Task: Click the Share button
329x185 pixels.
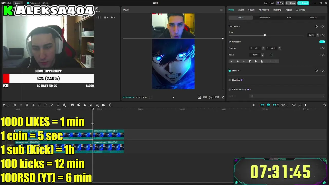Action: (x=291, y=3)
